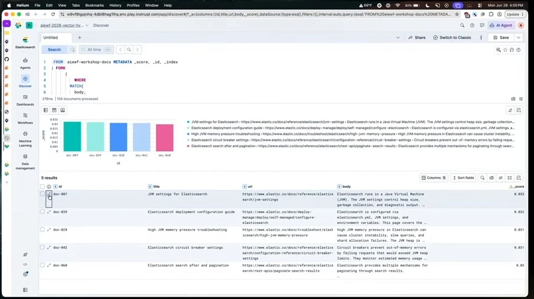Open Dashboards from the side navigation

point(25,100)
